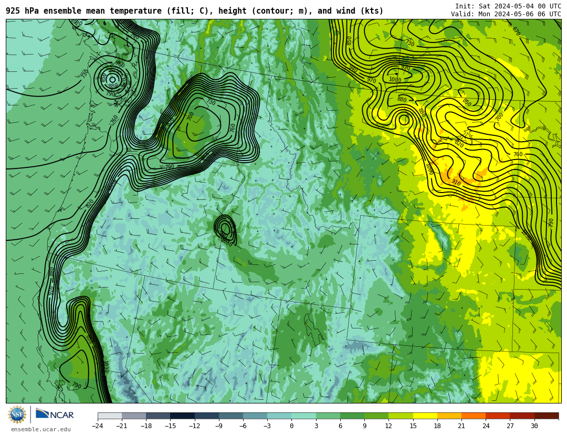Click the chart title text
This screenshot has height=436, width=567.
(x=195, y=11)
